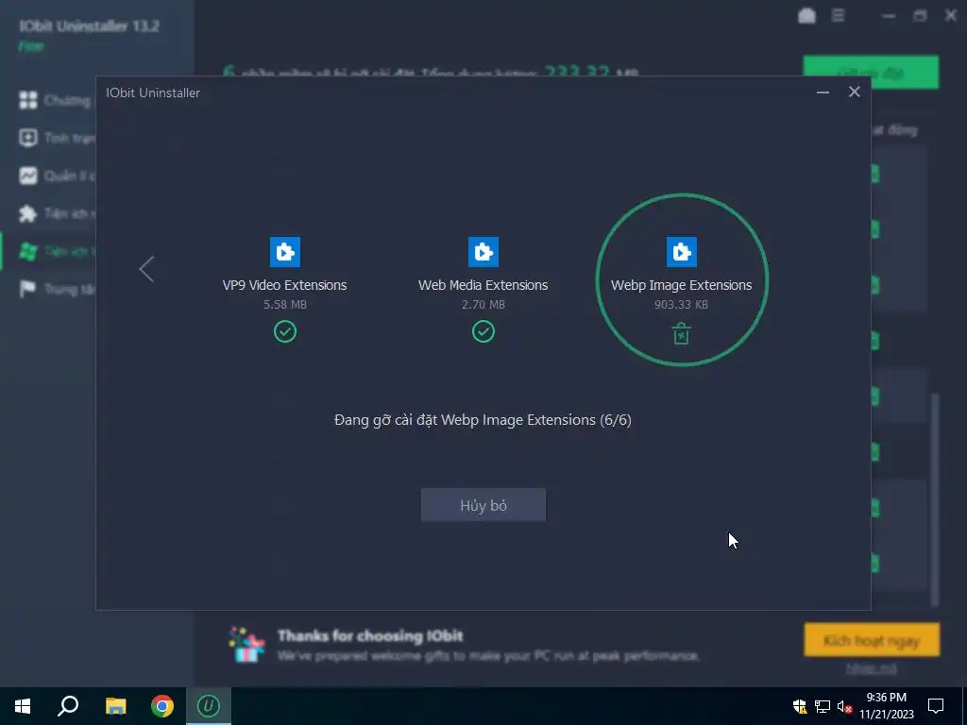Open the hamburger menu in main window header
Image resolution: width=967 pixels, height=725 pixels.
tap(838, 15)
